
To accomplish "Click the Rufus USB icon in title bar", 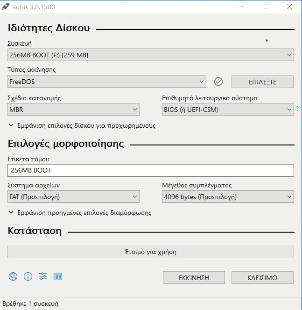I will (x=5, y=7).
